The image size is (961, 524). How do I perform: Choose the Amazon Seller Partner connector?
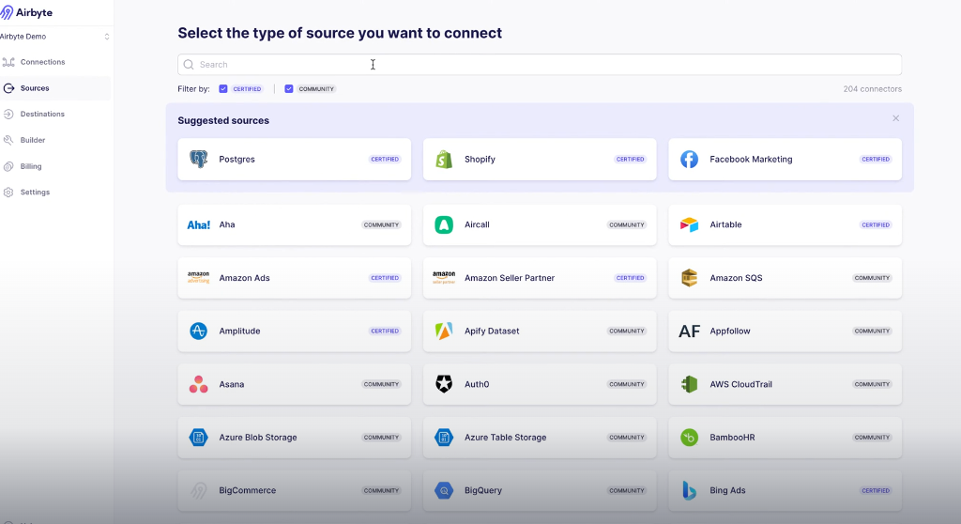click(540, 278)
